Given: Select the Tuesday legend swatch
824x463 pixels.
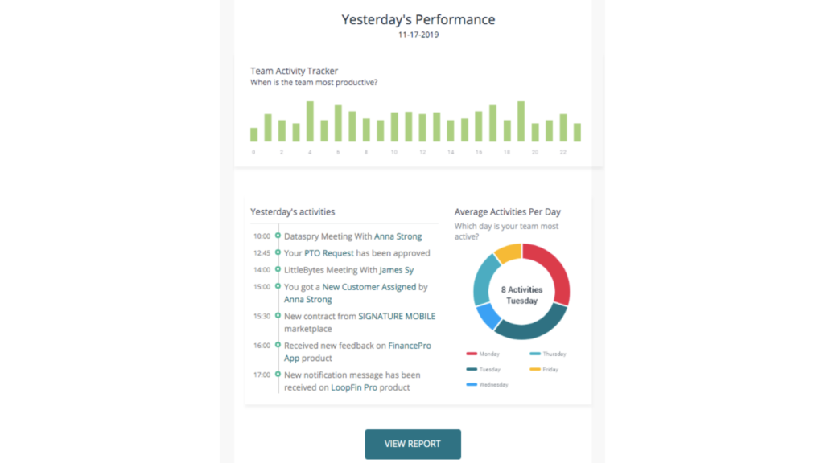Looking at the screenshot, I should [x=472, y=369].
